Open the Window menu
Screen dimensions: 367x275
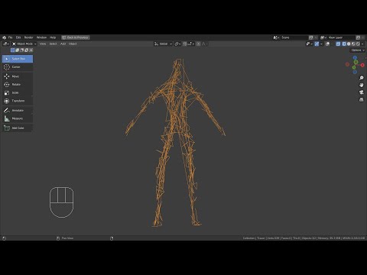(41, 37)
